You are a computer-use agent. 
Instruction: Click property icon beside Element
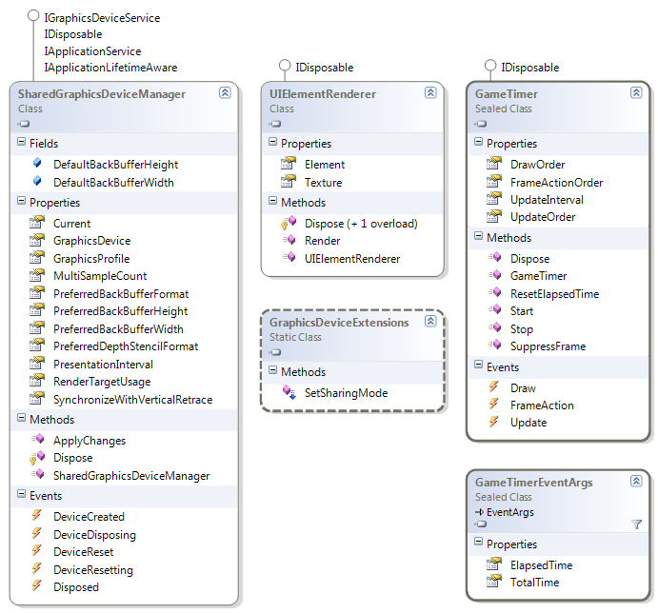[x=289, y=163]
